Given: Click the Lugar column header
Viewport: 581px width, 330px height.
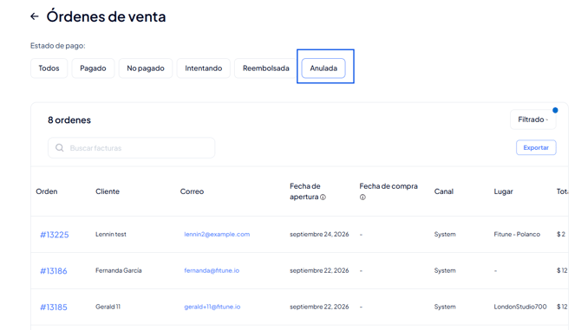Looking at the screenshot, I should (503, 191).
